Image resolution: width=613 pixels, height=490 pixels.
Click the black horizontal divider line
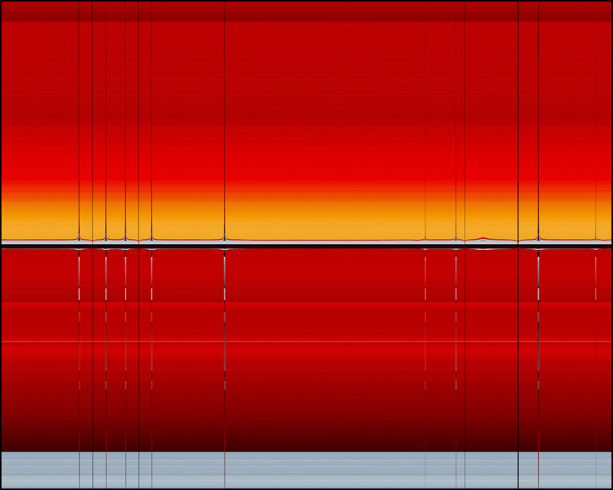[306, 246]
